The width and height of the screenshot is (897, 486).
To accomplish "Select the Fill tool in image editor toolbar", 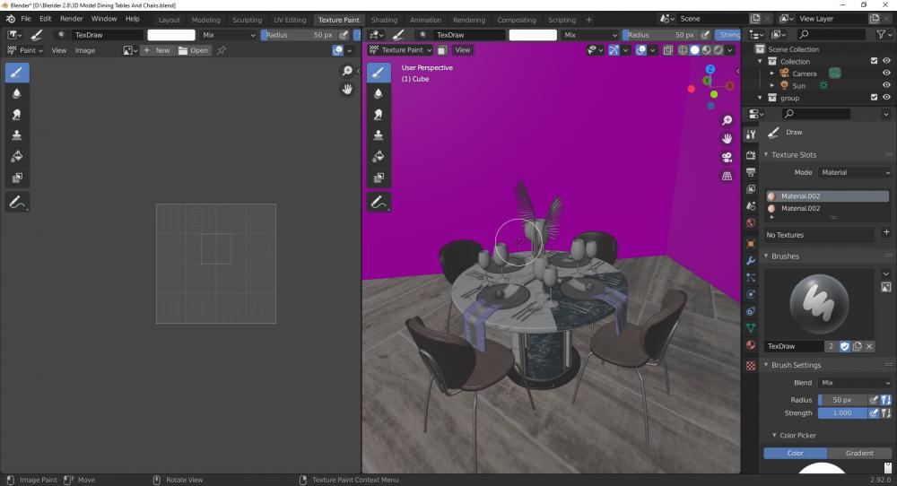I will click(x=17, y=157).
